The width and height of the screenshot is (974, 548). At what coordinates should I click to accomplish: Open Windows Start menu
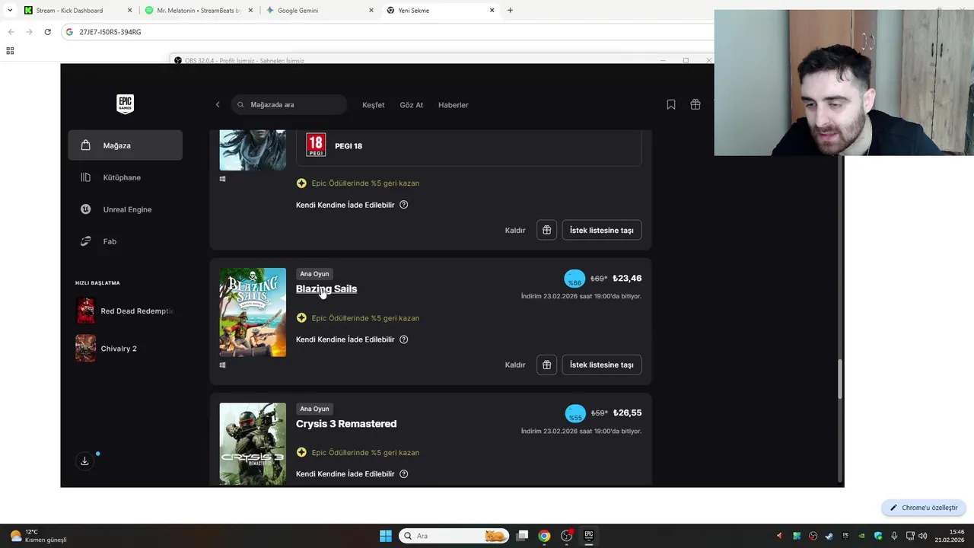tap(386, 536)
